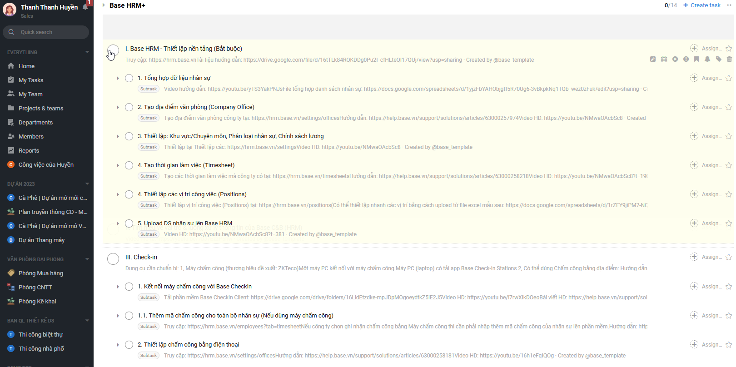
Task: Expand 'Tổng hợp dữ liệu nhân sự' subtask arrow
Action: (118, 78)
